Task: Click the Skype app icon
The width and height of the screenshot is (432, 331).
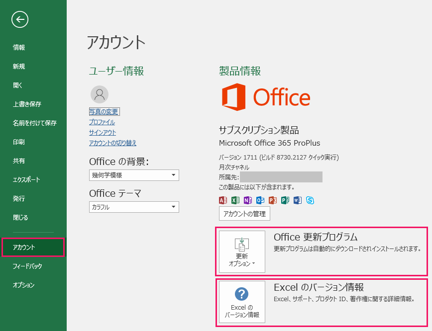Action: [310, 200]
